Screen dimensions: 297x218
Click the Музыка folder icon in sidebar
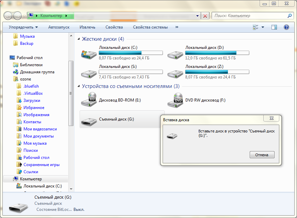point(16,36)
